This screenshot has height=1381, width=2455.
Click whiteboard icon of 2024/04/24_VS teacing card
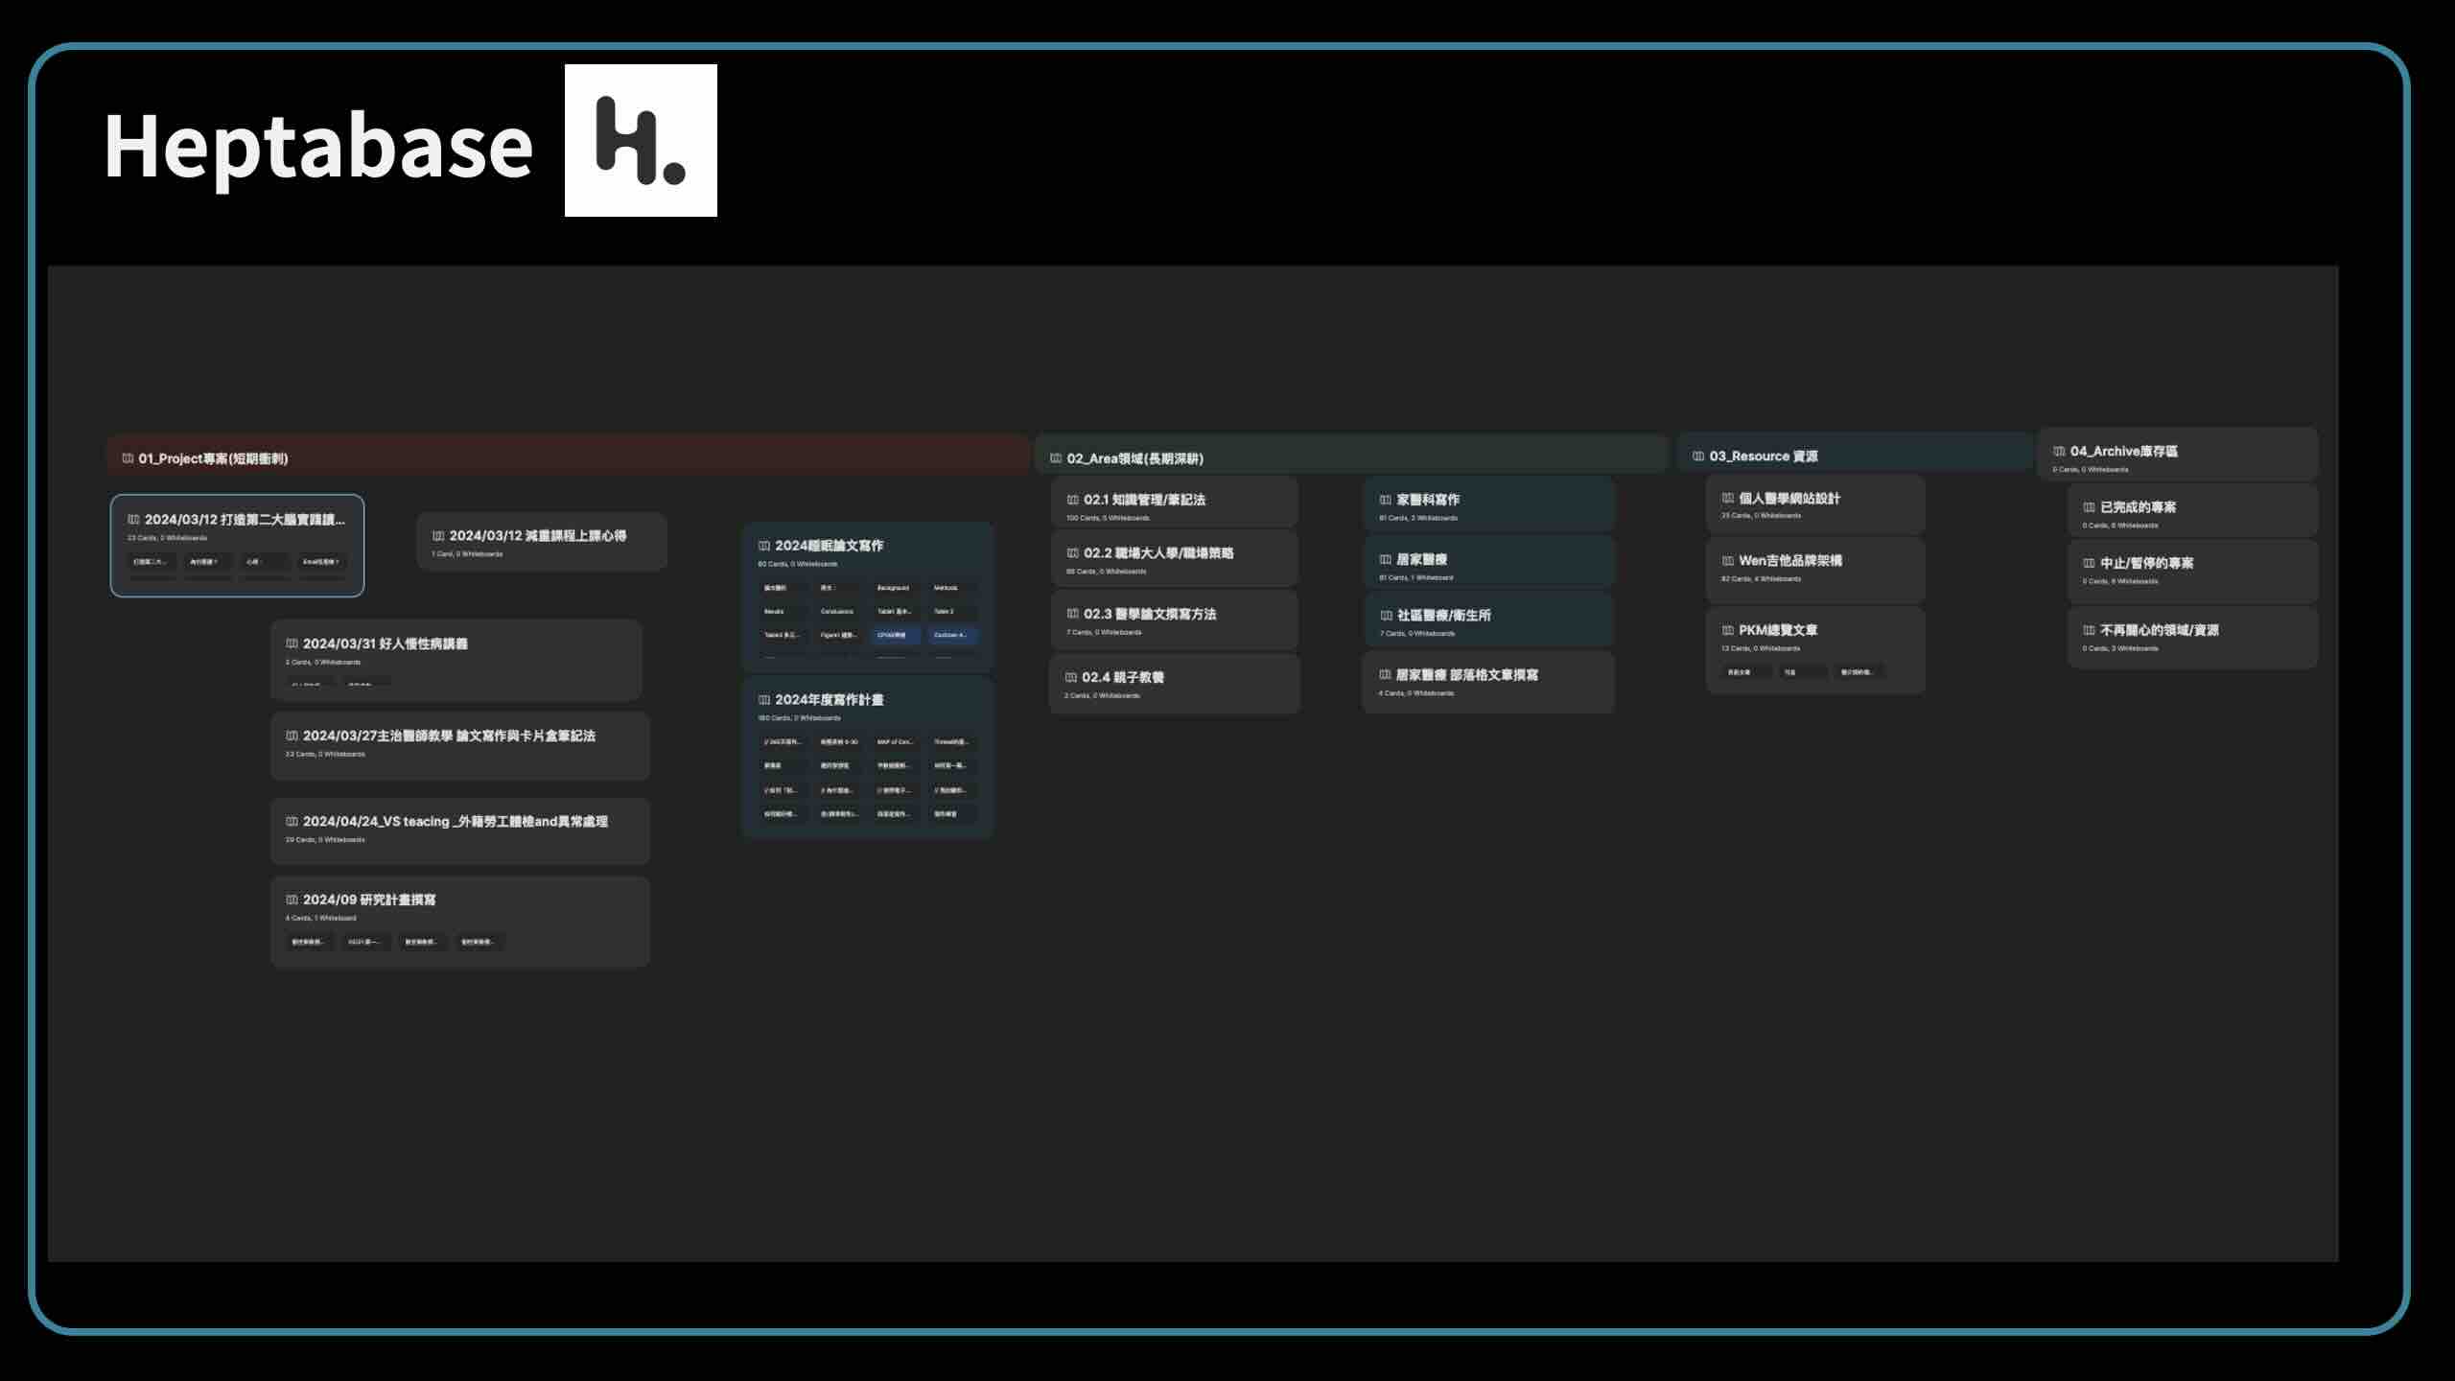[292, 821]
